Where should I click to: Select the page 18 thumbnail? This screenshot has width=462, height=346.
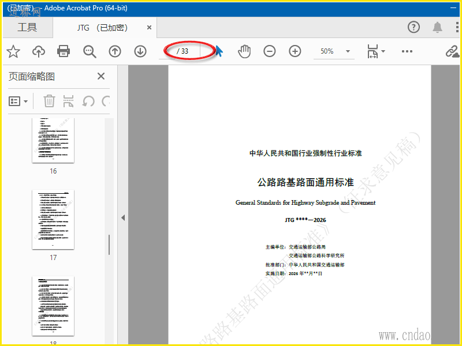(53, 306)
